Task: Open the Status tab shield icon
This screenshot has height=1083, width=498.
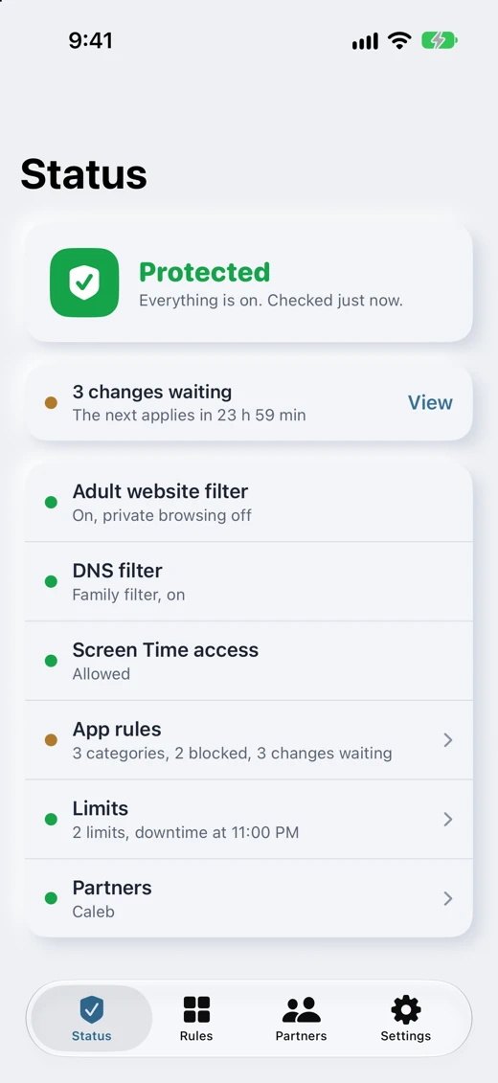Action: coord(91,1009)
